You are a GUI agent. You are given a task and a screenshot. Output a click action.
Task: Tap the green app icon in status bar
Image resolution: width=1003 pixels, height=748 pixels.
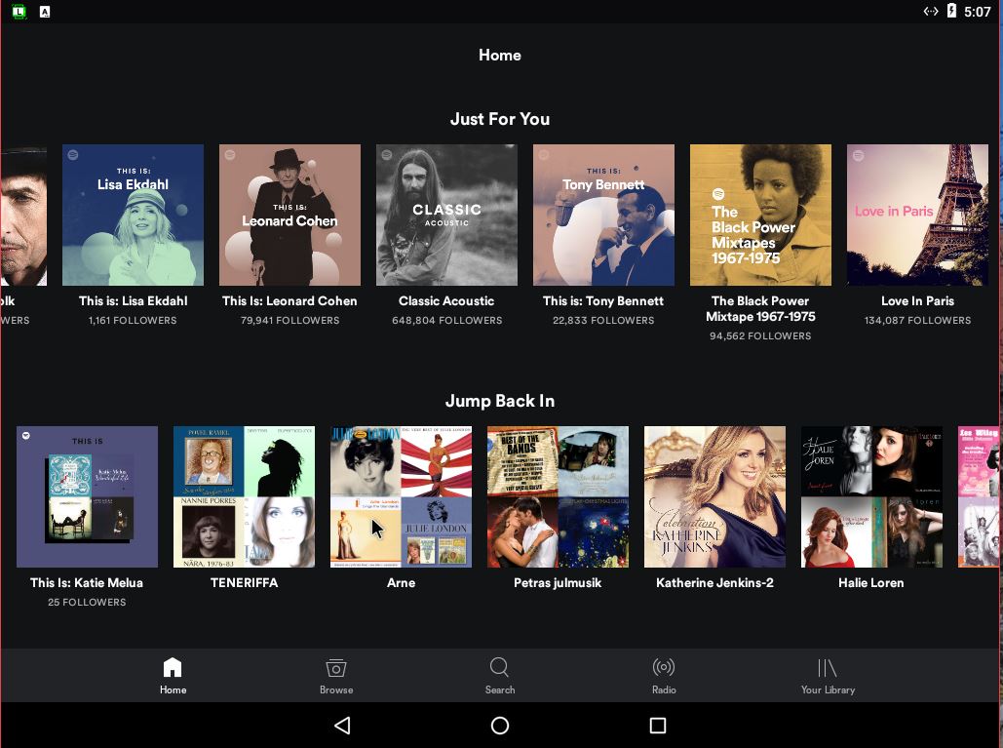click(x=19, y=11)
